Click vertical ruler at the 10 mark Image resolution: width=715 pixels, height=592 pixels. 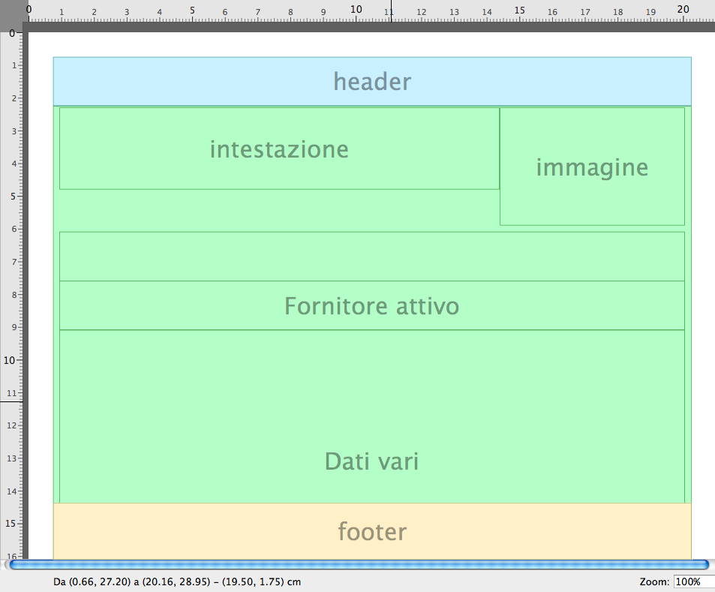(12, 360)
